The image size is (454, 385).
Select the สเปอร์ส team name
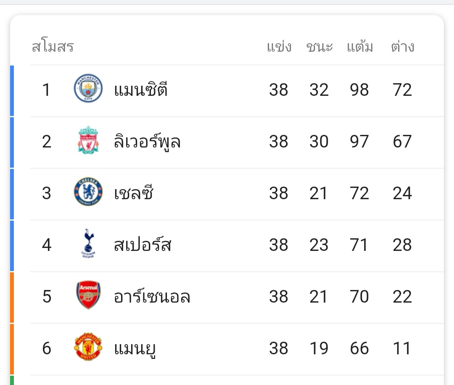tap(143, 245)
